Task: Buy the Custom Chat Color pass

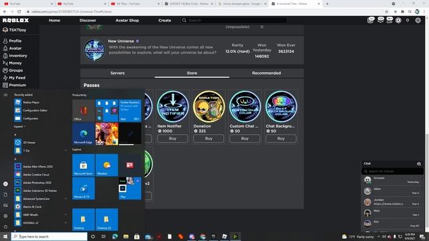Action: pos(245,139)
